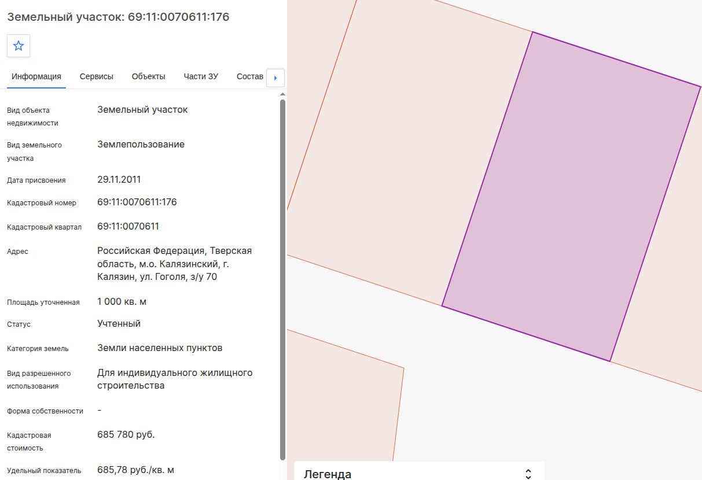Add parcel to favorites with star icon
The height and width of the screenshot is (480, 702).
coord(19,46)
